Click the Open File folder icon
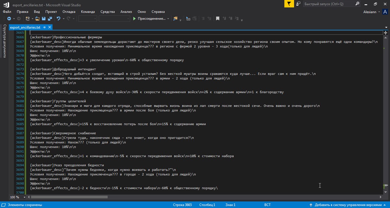 coord(37,19)
